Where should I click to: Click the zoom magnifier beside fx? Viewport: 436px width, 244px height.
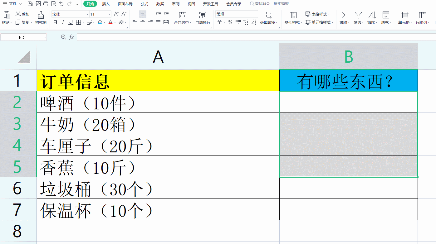[64, 37]
